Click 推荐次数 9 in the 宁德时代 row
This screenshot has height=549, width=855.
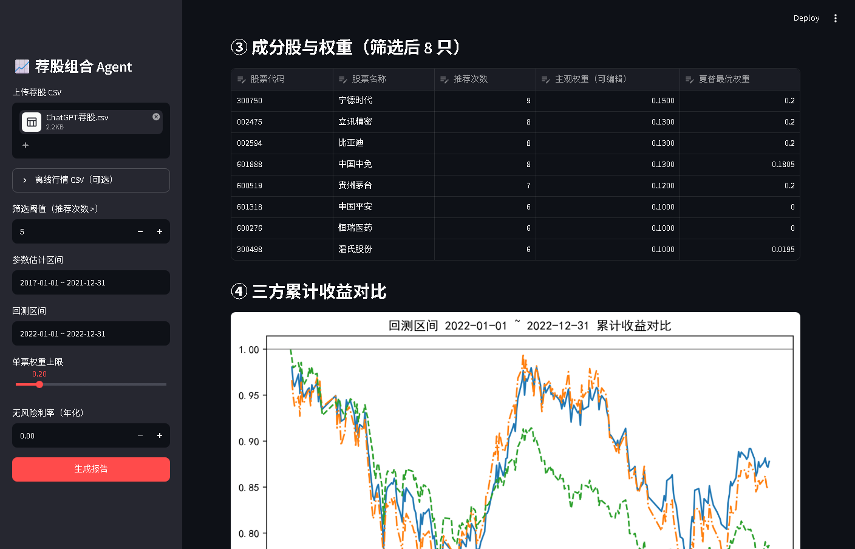[485, 101]
